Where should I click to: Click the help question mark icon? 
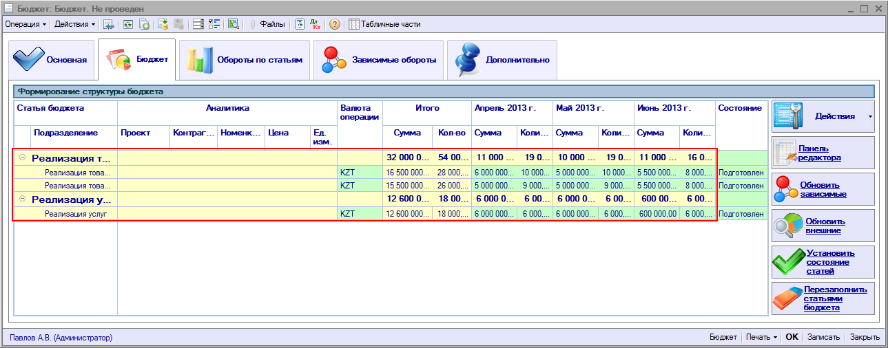click(335, 24)
